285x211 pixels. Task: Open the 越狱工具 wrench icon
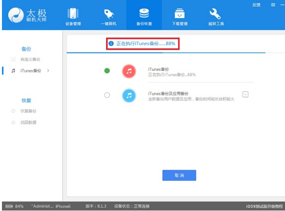tap(215, 13)
